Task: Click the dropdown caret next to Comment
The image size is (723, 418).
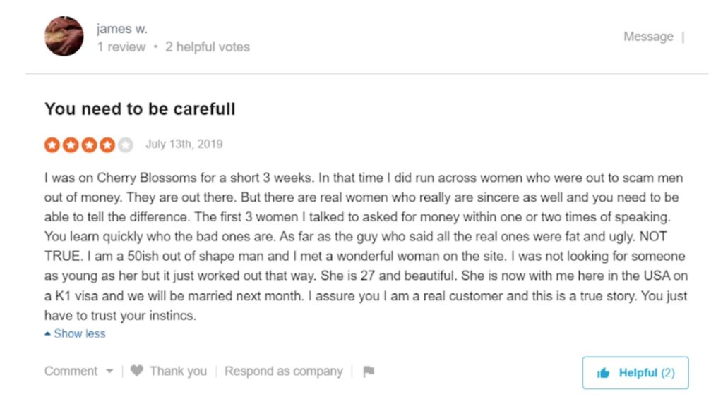Action: click(109, 371)
